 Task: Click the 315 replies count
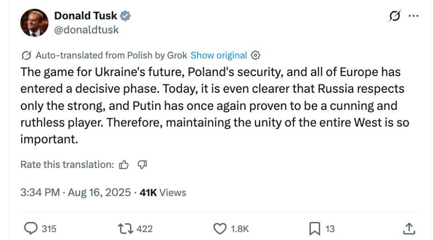[49, 229]
